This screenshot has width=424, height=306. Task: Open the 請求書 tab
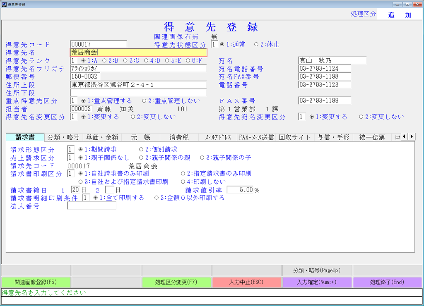25,137
